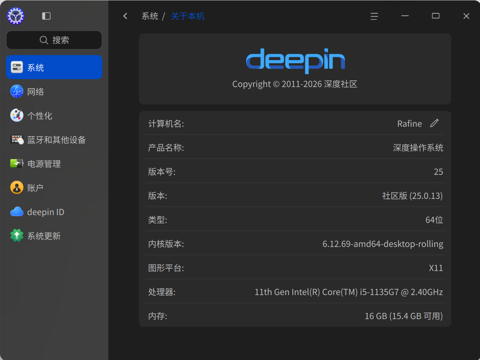Select the 系统 sidebar item
This screenshot has width=480, height=360.
(54, 67)
